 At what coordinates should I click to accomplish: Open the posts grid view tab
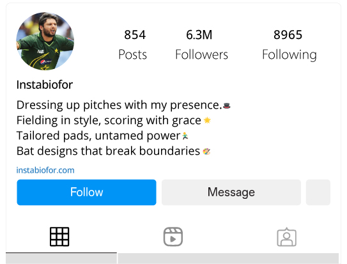59,237
